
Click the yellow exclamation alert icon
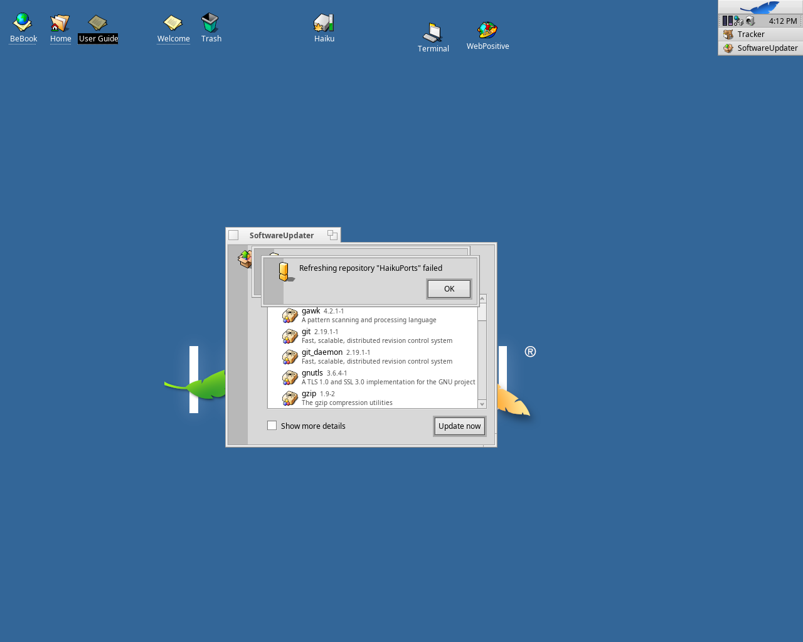click(x=285, y=271)
